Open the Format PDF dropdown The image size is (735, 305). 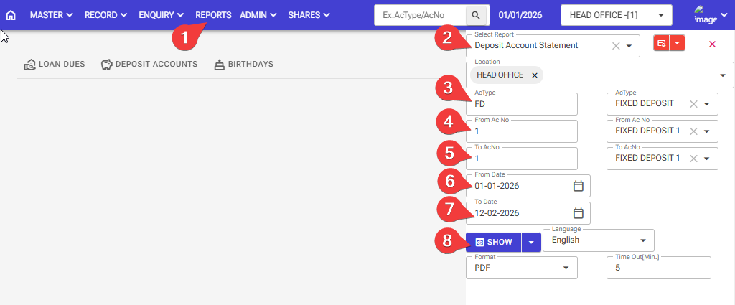click(521, 268)
